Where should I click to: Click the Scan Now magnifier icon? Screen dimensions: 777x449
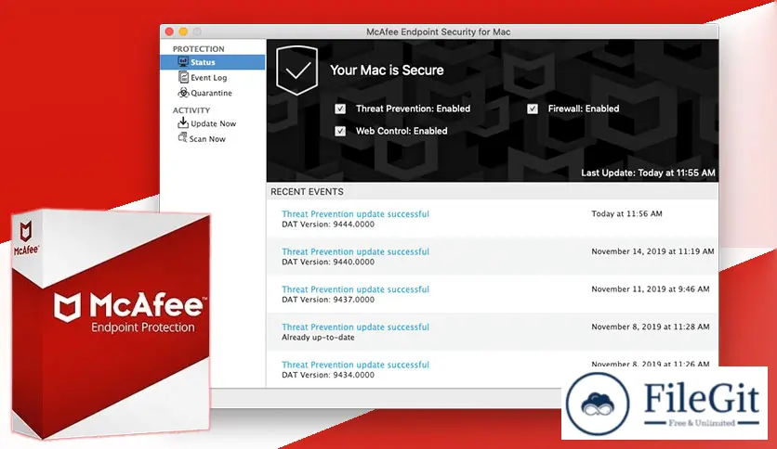182,137
